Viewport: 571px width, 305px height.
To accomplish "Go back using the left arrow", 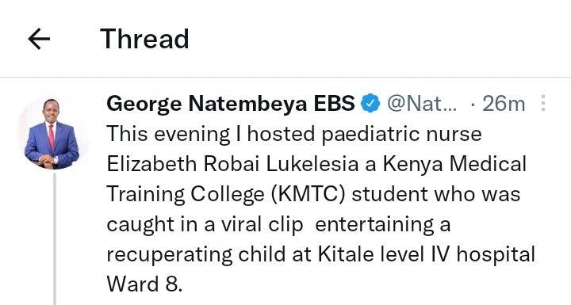I will (x=39, y=39).
